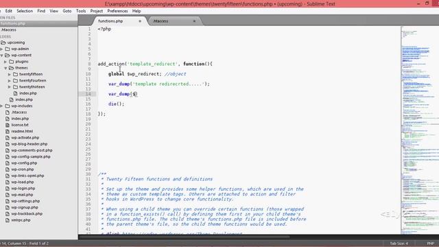Click the twentyfourteen folder icon
Screen dimensions: 439x247
(x=15, y=81)
